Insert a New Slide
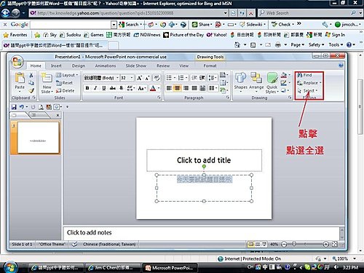This screenshot has height=273, width=364. 47,83
